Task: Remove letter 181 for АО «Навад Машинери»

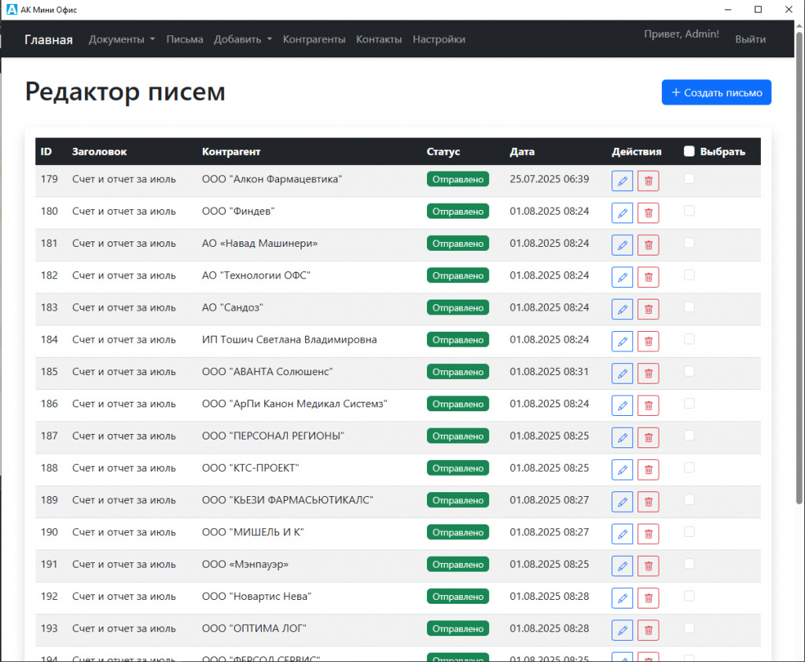Action: (x=648, y=245)
